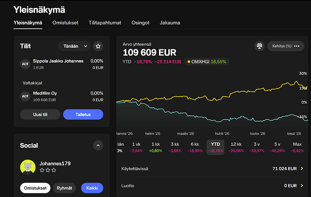The width and height of the screenshot is (311, 197).
Task: Select the 5 v time range
Action: [x=277, y=147]
